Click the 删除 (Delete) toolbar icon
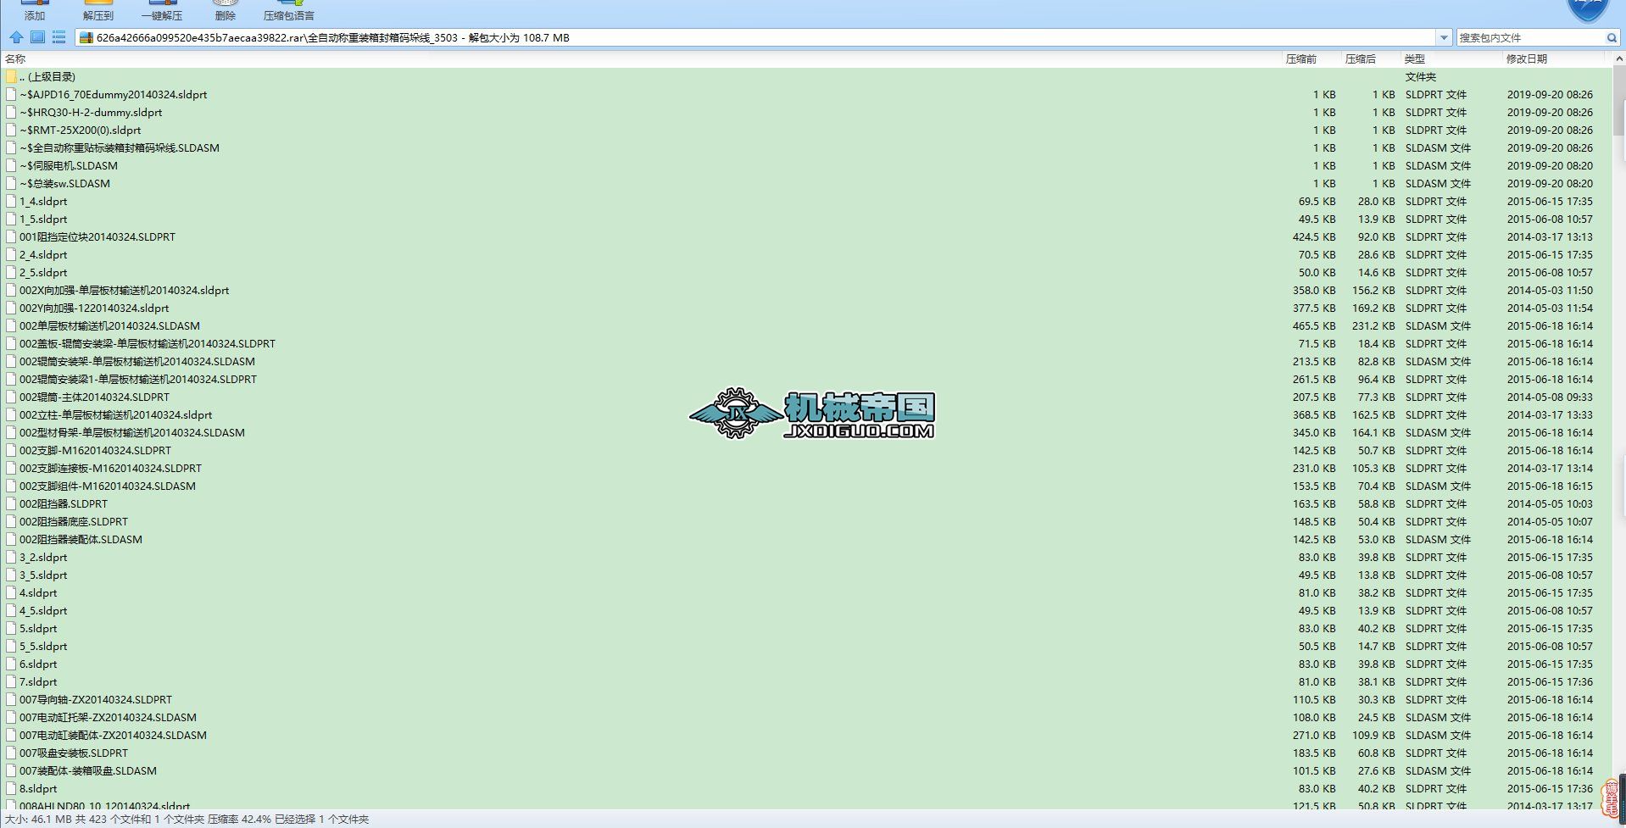Viewport: 1626px width, 828px height. (x=225, y=10)
